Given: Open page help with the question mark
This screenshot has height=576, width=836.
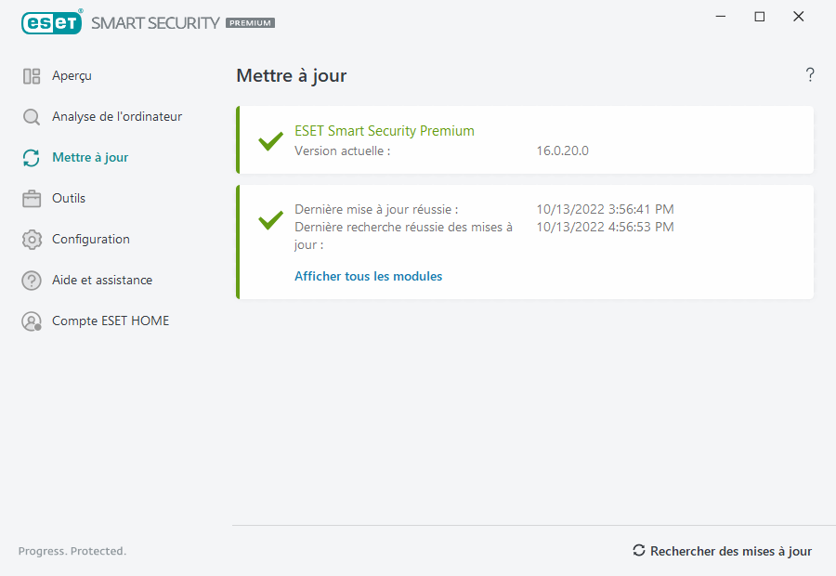Looking at the screenshot, I should click(x=810, y=75).
